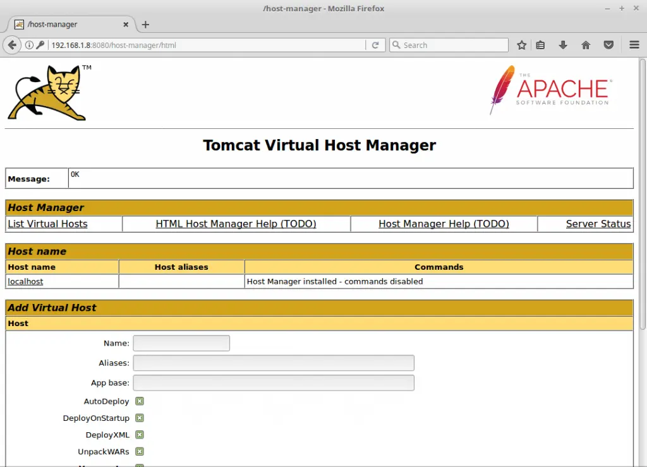Click the 'Message:' label

[28, 179]
